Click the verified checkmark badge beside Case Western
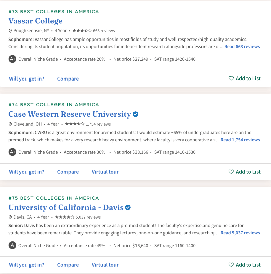 (135, 114)
